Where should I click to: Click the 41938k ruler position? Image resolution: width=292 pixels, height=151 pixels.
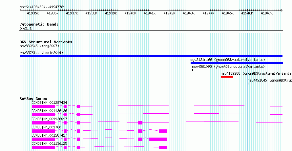(x=92, y=13)
